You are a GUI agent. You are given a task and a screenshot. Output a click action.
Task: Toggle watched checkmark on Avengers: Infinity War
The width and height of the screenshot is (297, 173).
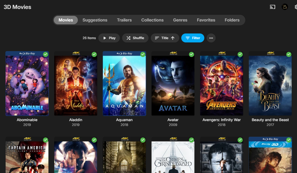tap(240, 54)
